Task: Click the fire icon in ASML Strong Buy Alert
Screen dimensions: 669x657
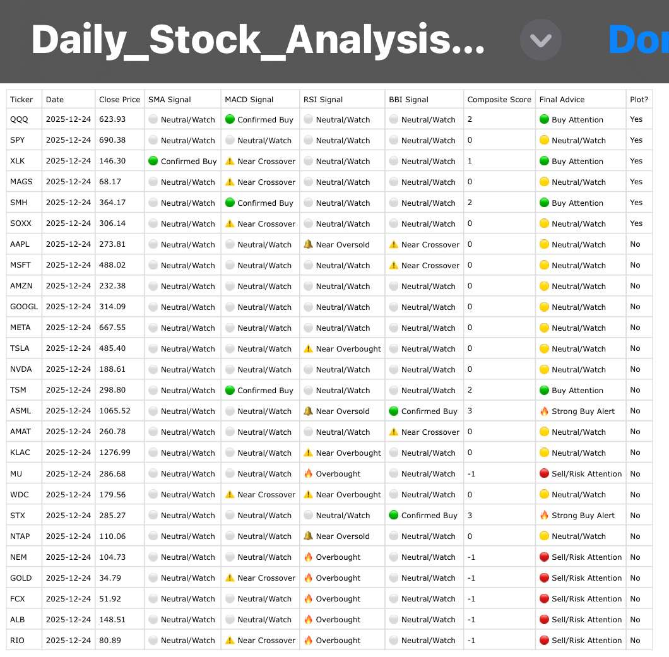Action: point(544,411)
